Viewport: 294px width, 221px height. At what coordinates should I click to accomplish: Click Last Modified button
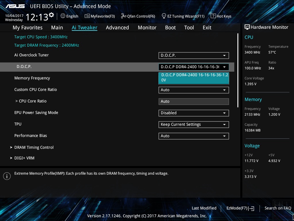click(x=204, y=208)
